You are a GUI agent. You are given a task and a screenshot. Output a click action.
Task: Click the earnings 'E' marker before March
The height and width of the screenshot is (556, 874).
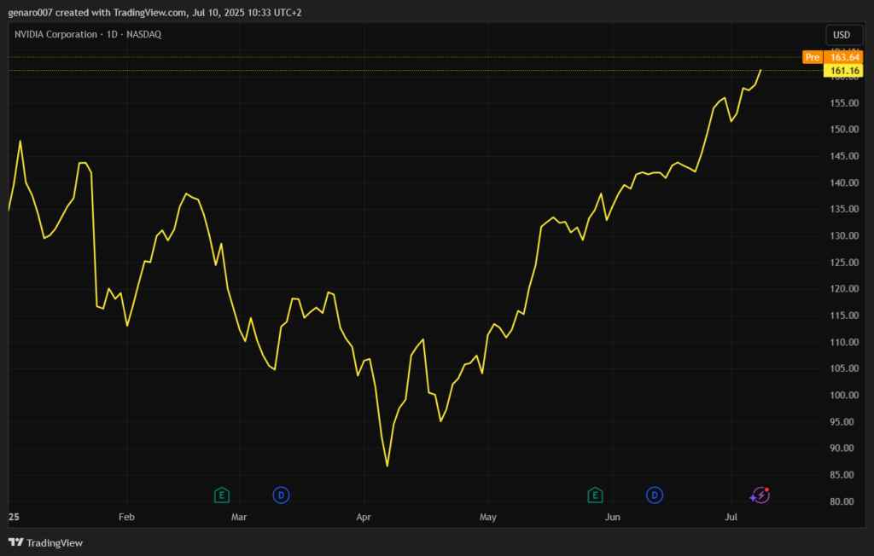tap(221, 495)
